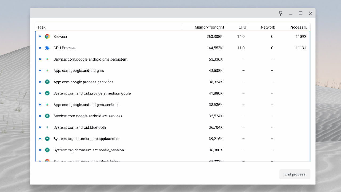Click the 36,324K memory value
Viewport: 341px width, 192px height.
(216, 82)
